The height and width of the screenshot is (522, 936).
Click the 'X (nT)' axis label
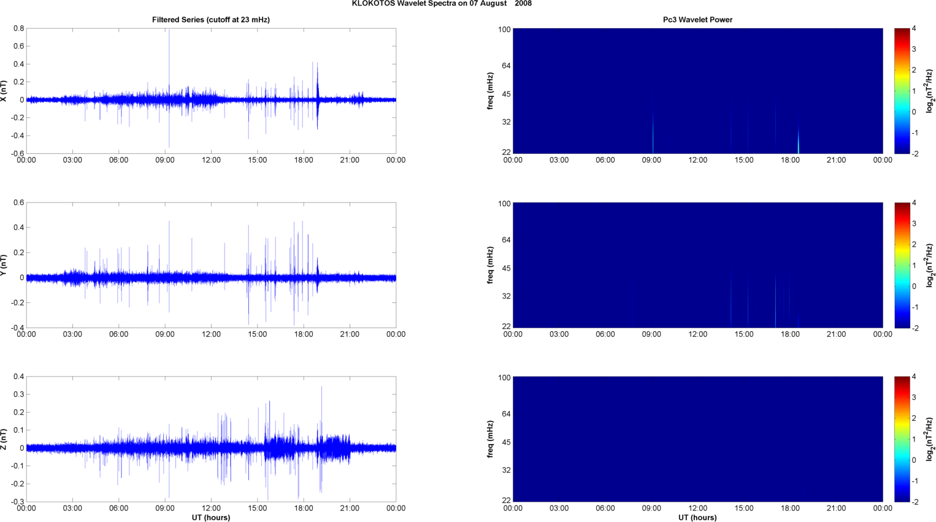[x=4, y=91]
